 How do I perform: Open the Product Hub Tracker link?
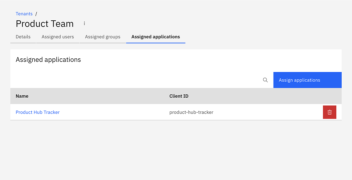click(x=37, y=112)
